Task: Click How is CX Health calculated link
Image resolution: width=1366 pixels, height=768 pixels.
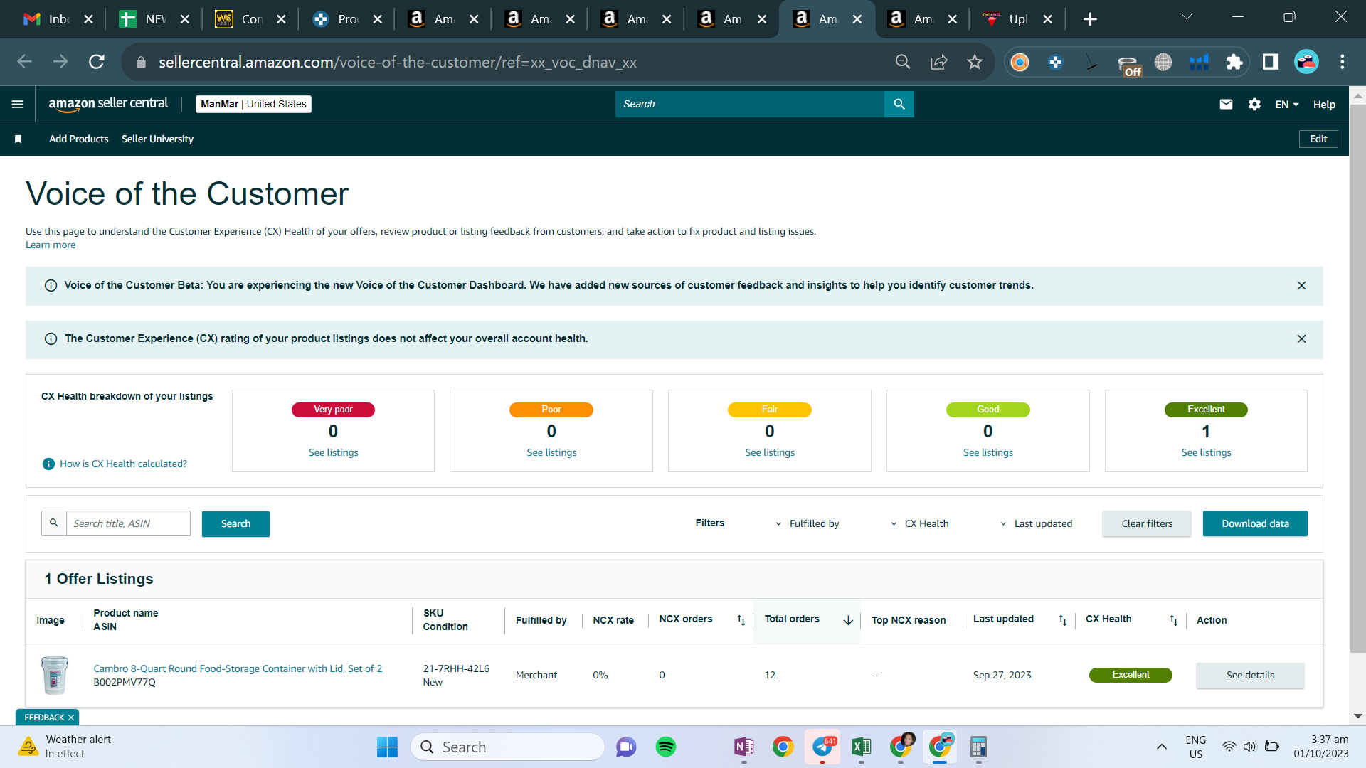Action: pyautogui.click(x=123, y=464)
